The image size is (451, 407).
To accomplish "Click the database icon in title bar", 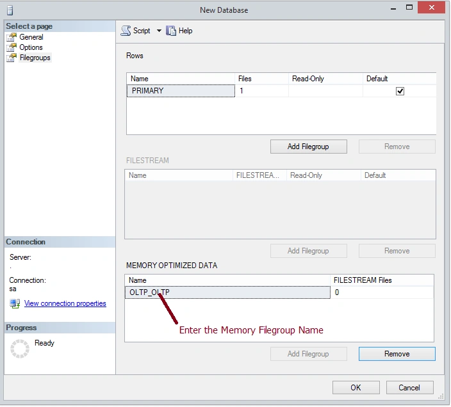I will coord(10,10).
